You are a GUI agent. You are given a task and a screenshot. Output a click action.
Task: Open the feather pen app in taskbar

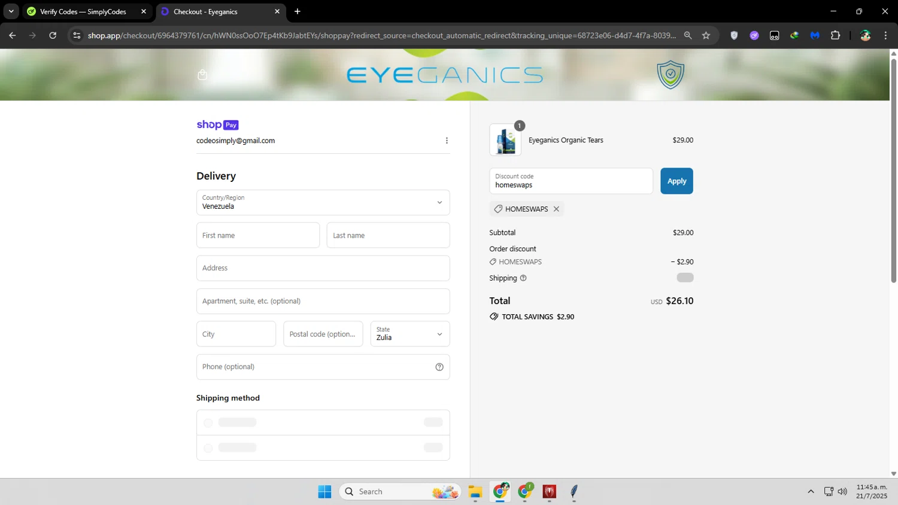(574, 492)
